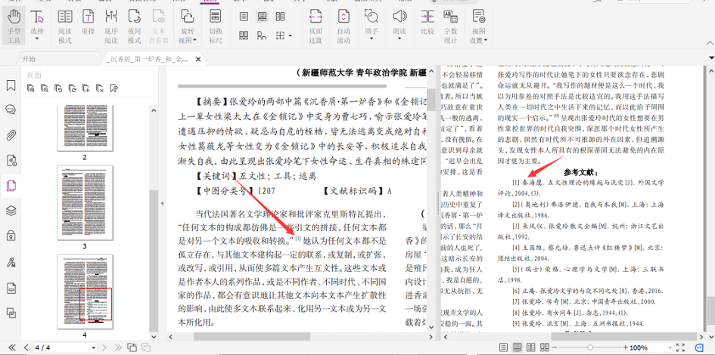Viewport: 715px width, 355px height.
Task: Open the Comments side panel
Action: [11, 110]
